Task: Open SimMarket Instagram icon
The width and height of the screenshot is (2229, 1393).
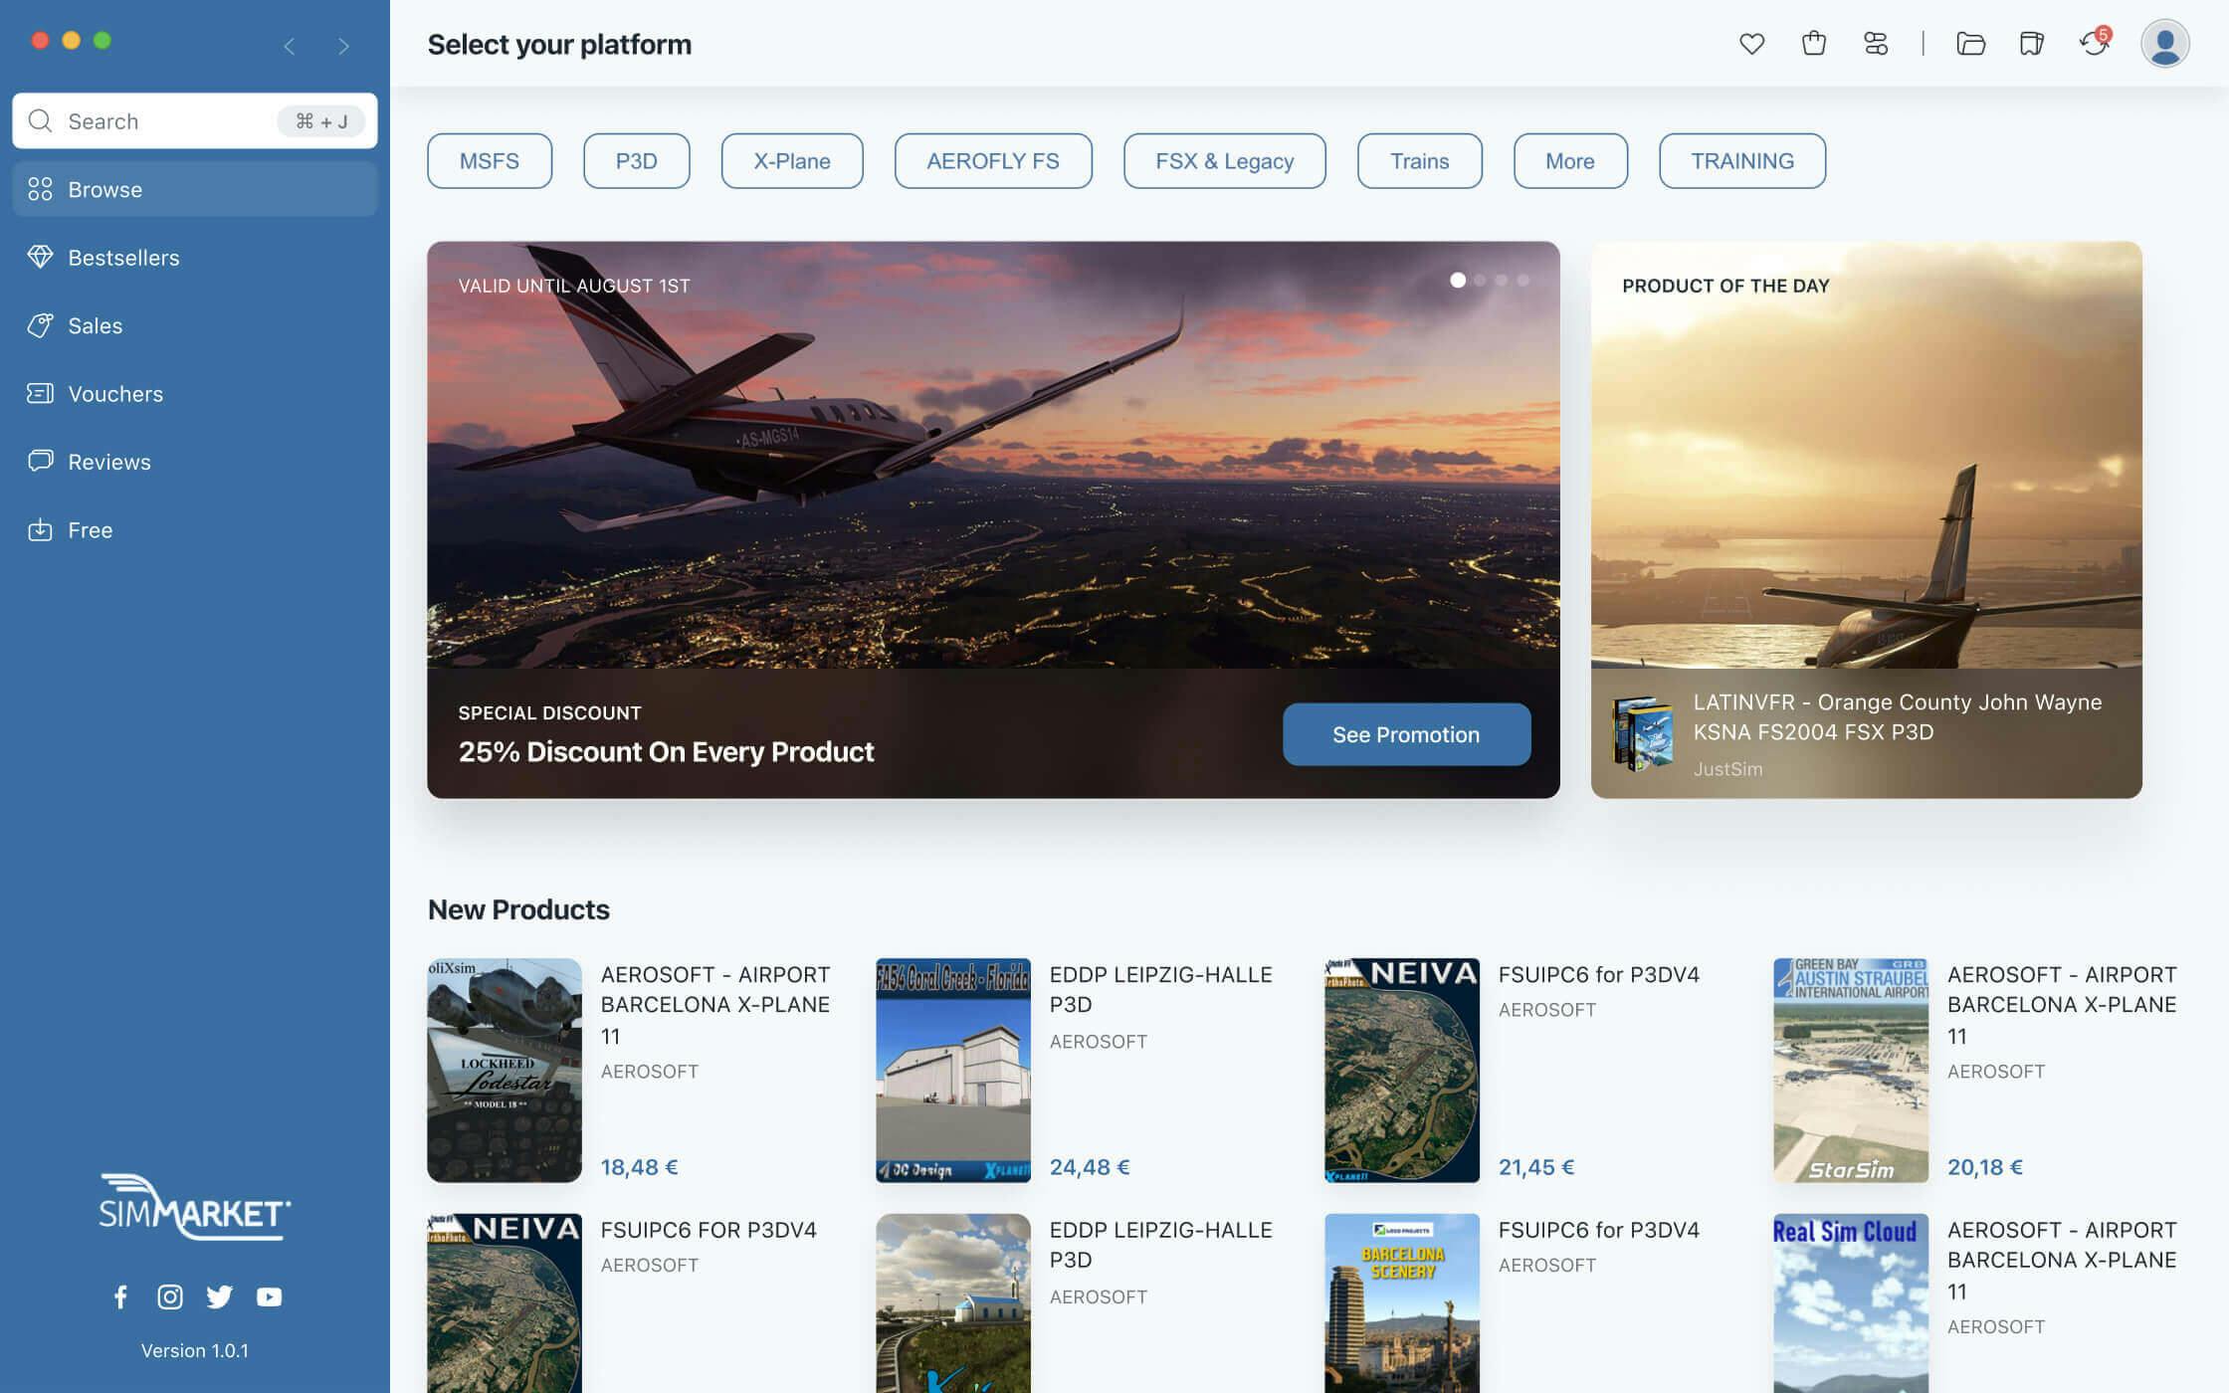Action: [170, 1296]
